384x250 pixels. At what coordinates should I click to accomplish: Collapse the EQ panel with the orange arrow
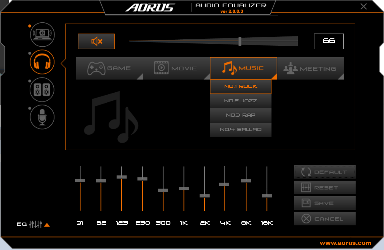pos(47,225)
